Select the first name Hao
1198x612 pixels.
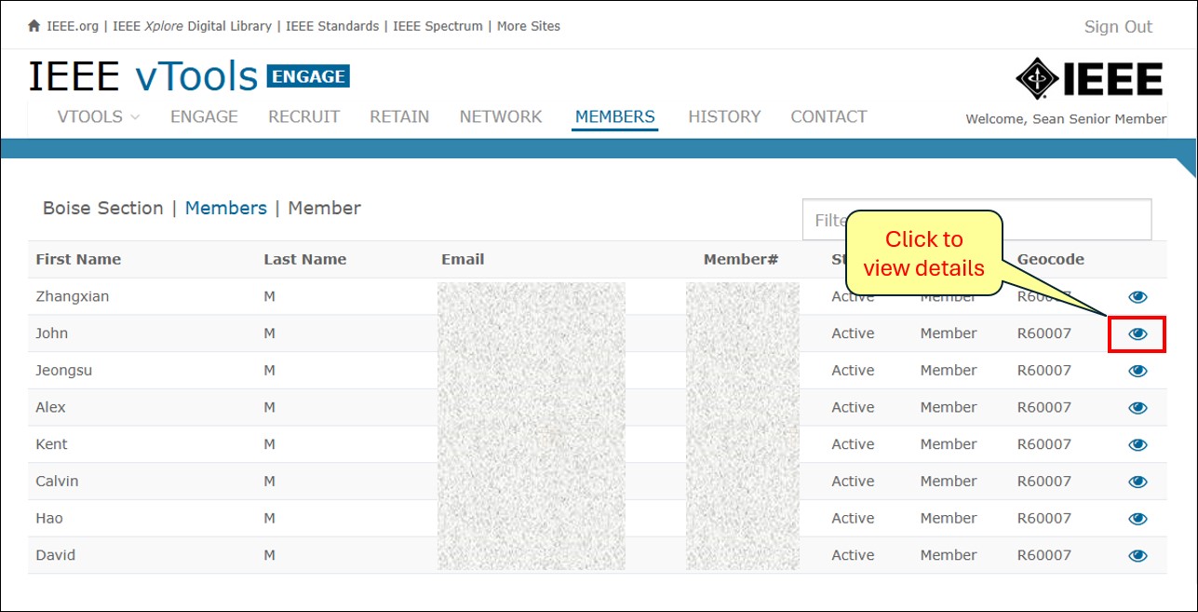[x=49, y=518]
